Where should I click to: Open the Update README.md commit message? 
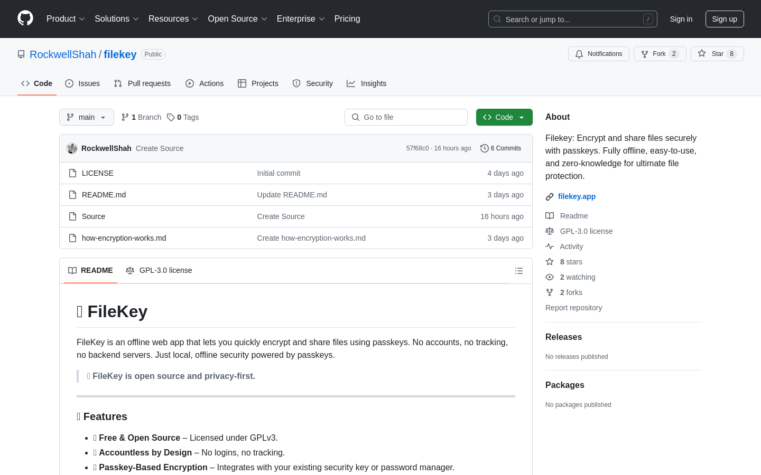292,195
